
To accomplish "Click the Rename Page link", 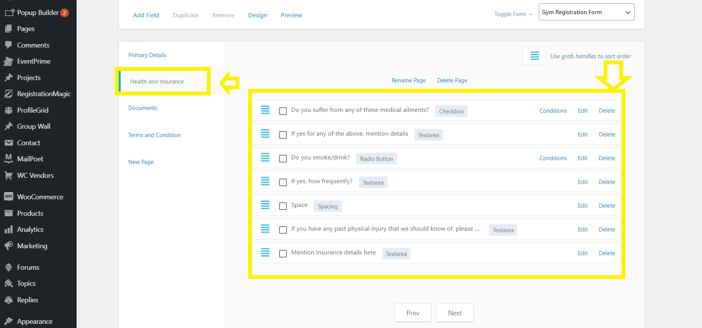I will 408,80.
